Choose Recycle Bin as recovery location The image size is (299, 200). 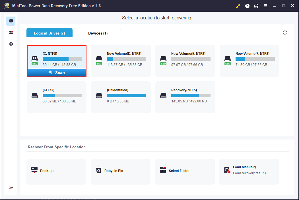[121, 171]
